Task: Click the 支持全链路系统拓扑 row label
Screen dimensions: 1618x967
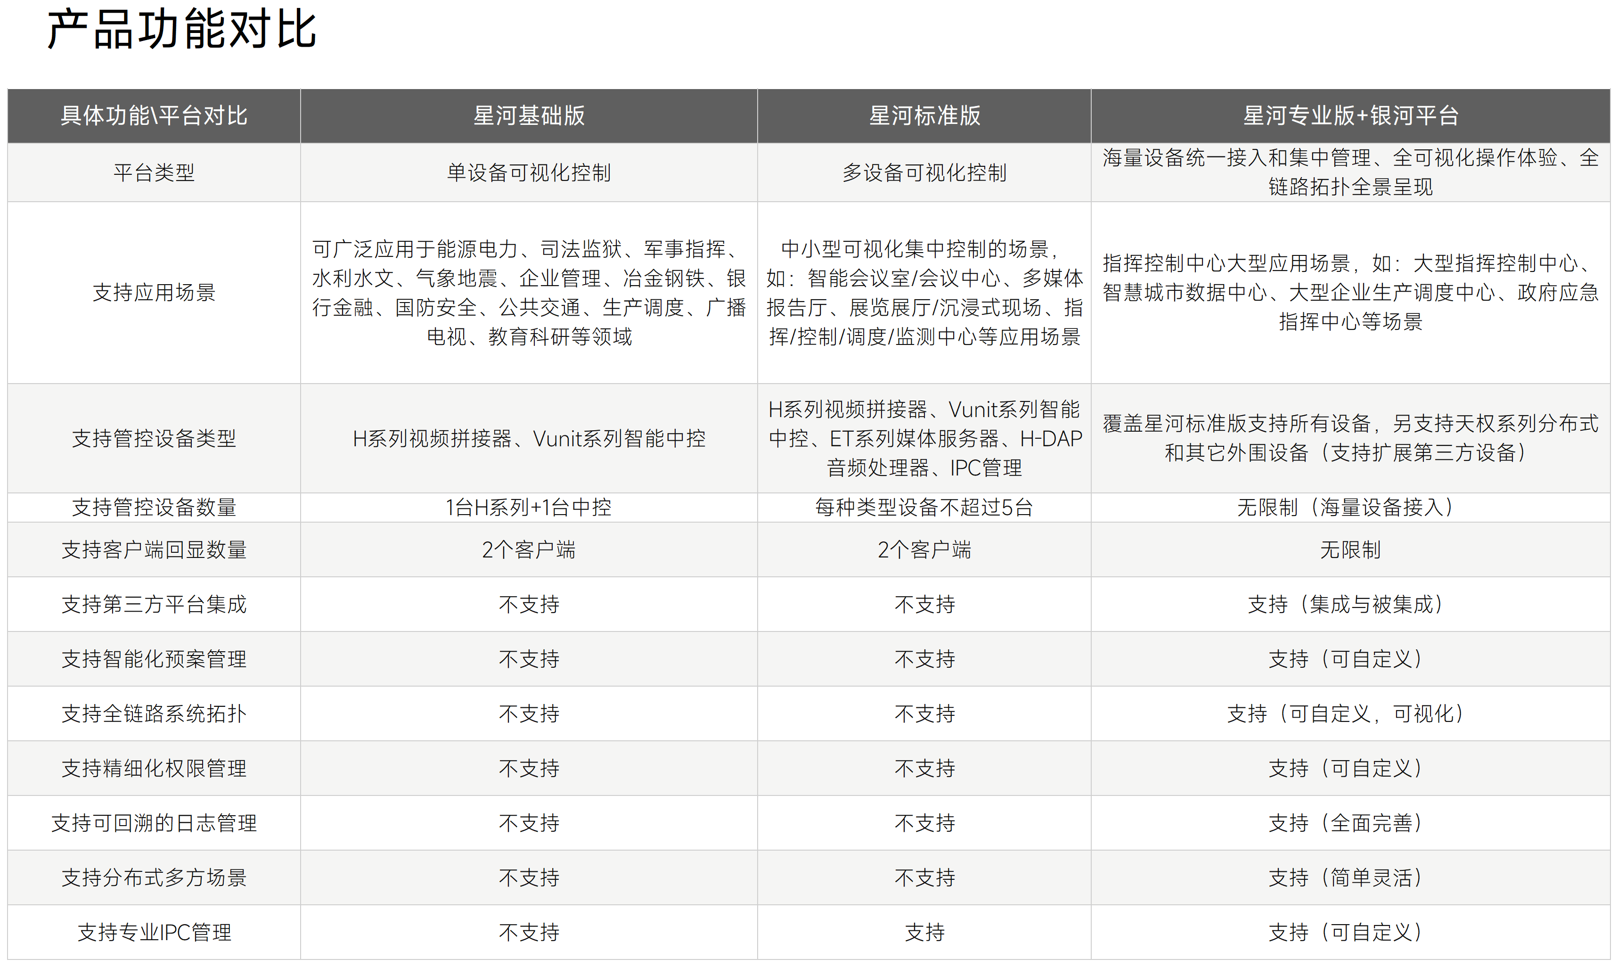Action: point(154,714)
